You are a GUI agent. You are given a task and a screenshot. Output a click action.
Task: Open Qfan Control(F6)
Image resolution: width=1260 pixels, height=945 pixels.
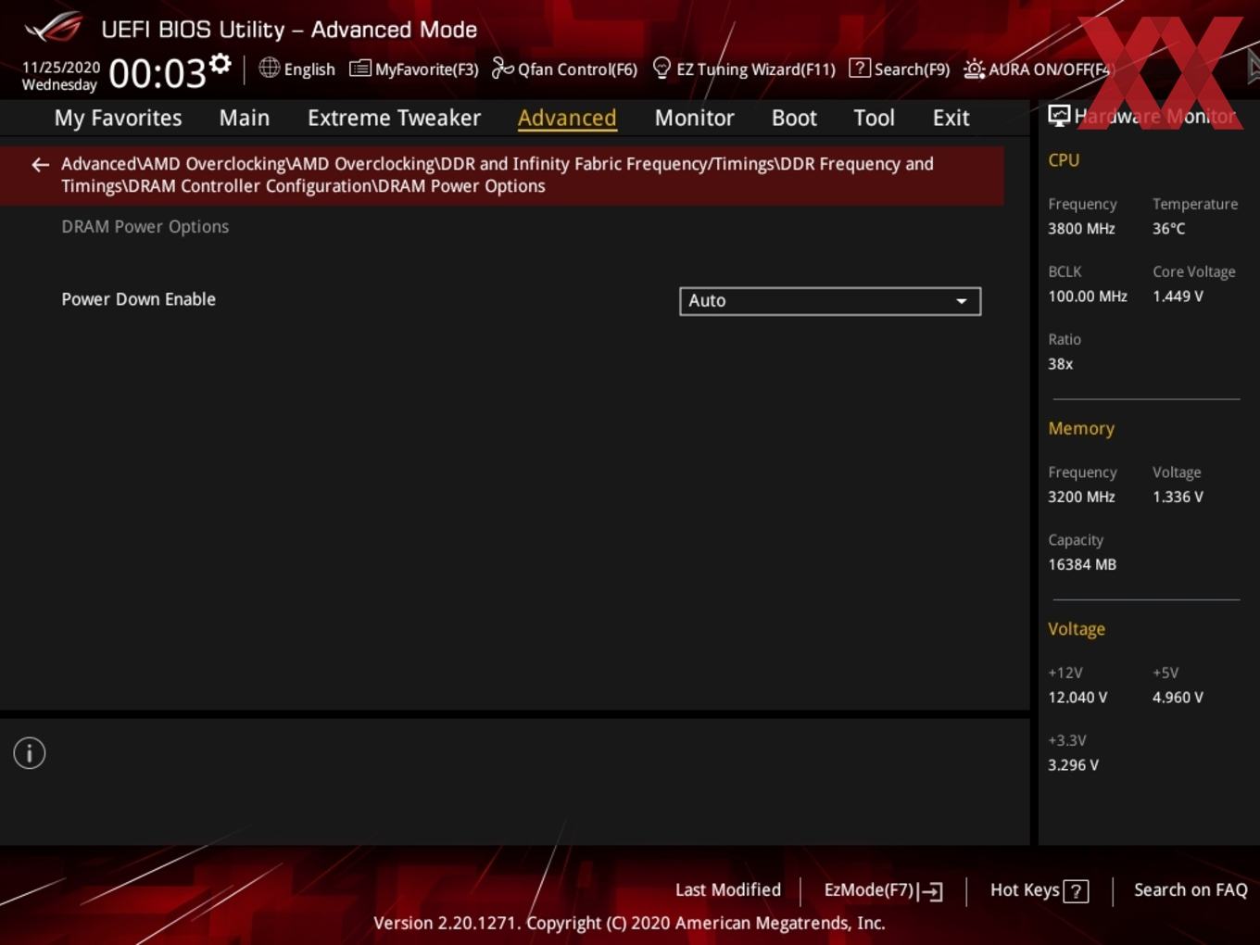point(564,69)
